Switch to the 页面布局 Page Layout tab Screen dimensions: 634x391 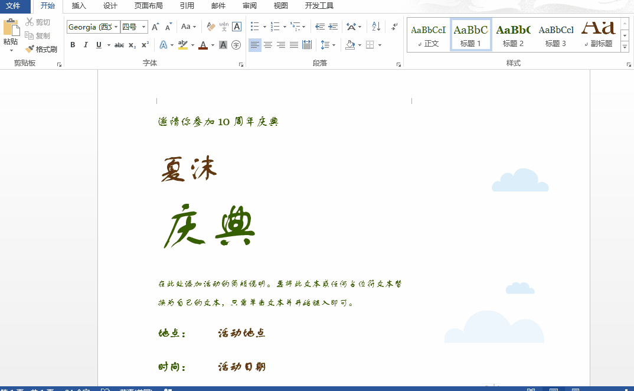tap(148, 6)
